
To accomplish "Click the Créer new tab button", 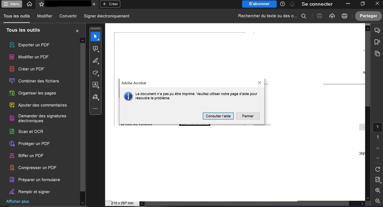I will (110, 4).
